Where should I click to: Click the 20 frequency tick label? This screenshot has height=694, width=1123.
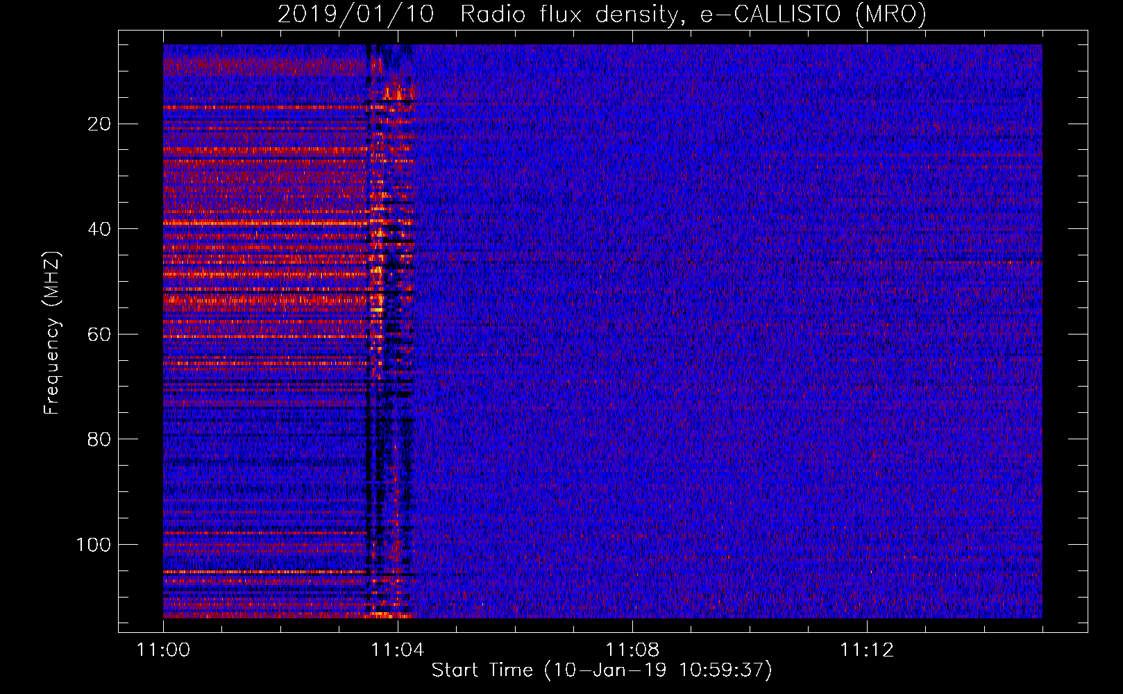pos(100,124)
